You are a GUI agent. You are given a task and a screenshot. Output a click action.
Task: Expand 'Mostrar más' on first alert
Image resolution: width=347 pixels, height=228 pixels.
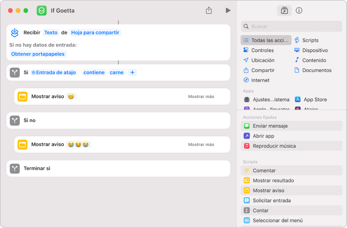[x=201, y=96]
